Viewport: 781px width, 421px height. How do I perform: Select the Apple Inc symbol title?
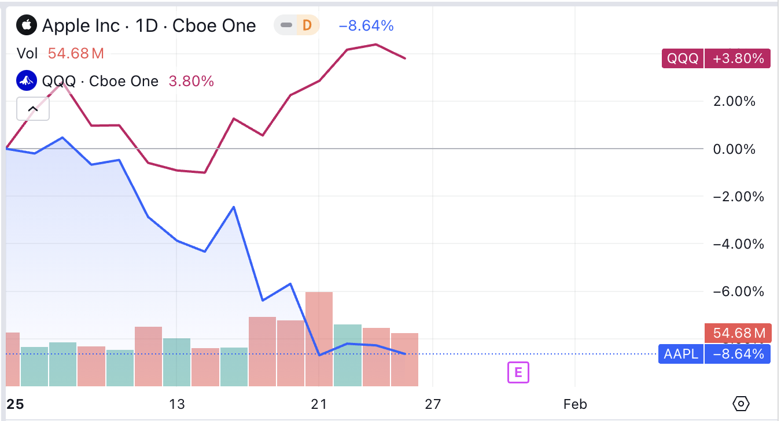pos(149,25)
